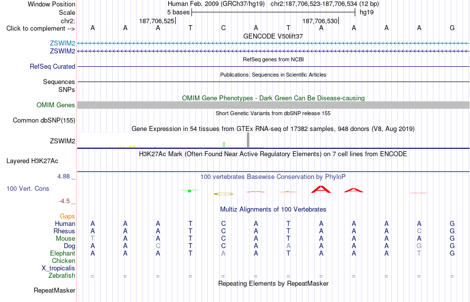Open '100 vertebrates Basewise Conservation by PhyloP'
Image resolution: width=470 pixels, height=302 pixels.
click(x=273, y=177)
